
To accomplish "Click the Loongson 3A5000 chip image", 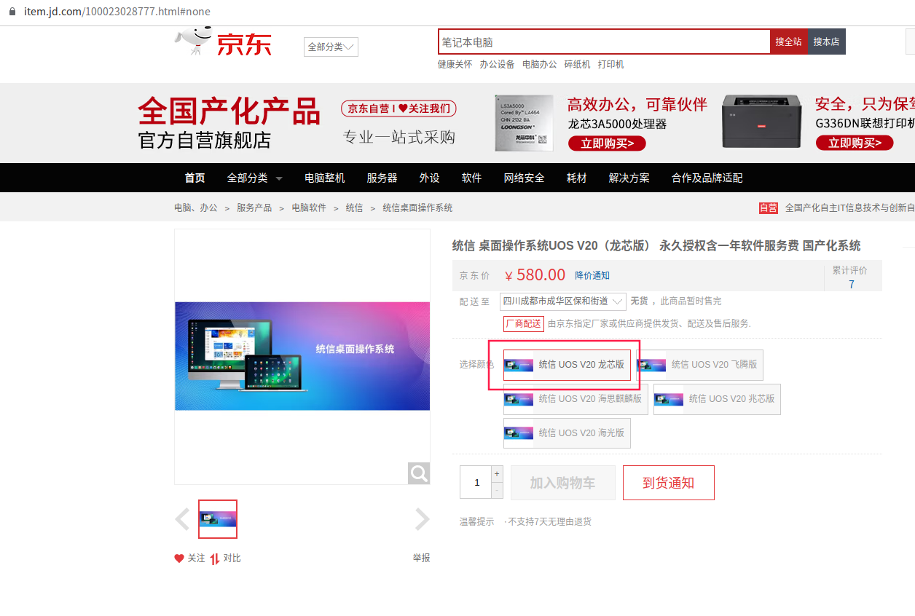I will [x=524, y=123].
